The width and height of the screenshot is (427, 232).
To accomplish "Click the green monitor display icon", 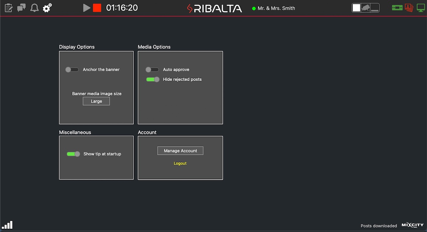I will (x=421, y=7).
